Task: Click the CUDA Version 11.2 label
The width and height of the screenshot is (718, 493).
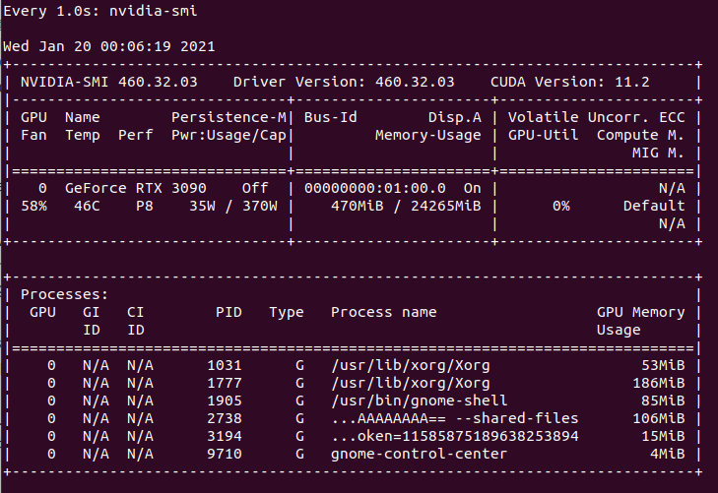Action: [x=569, y=82]
